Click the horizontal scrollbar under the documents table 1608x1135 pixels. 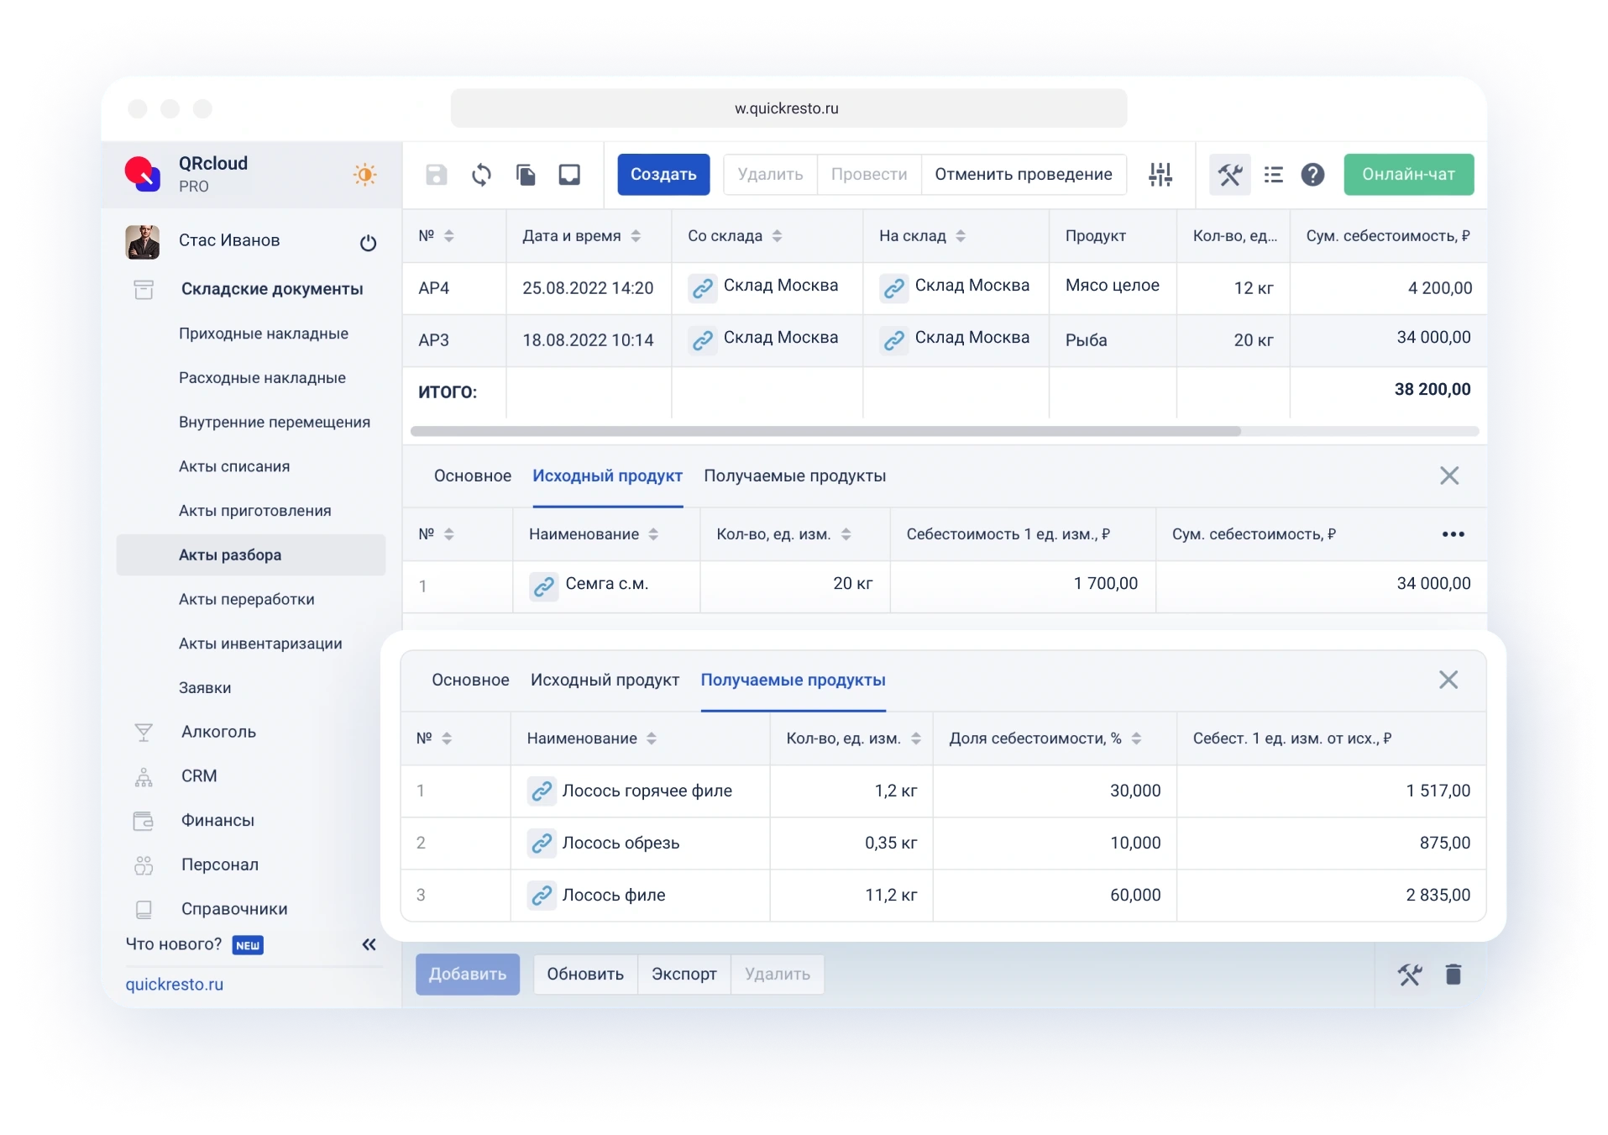(x=825, y=431)
